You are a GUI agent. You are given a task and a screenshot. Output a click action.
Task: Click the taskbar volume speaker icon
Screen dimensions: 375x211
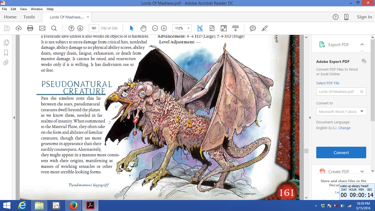coord(342,206)
